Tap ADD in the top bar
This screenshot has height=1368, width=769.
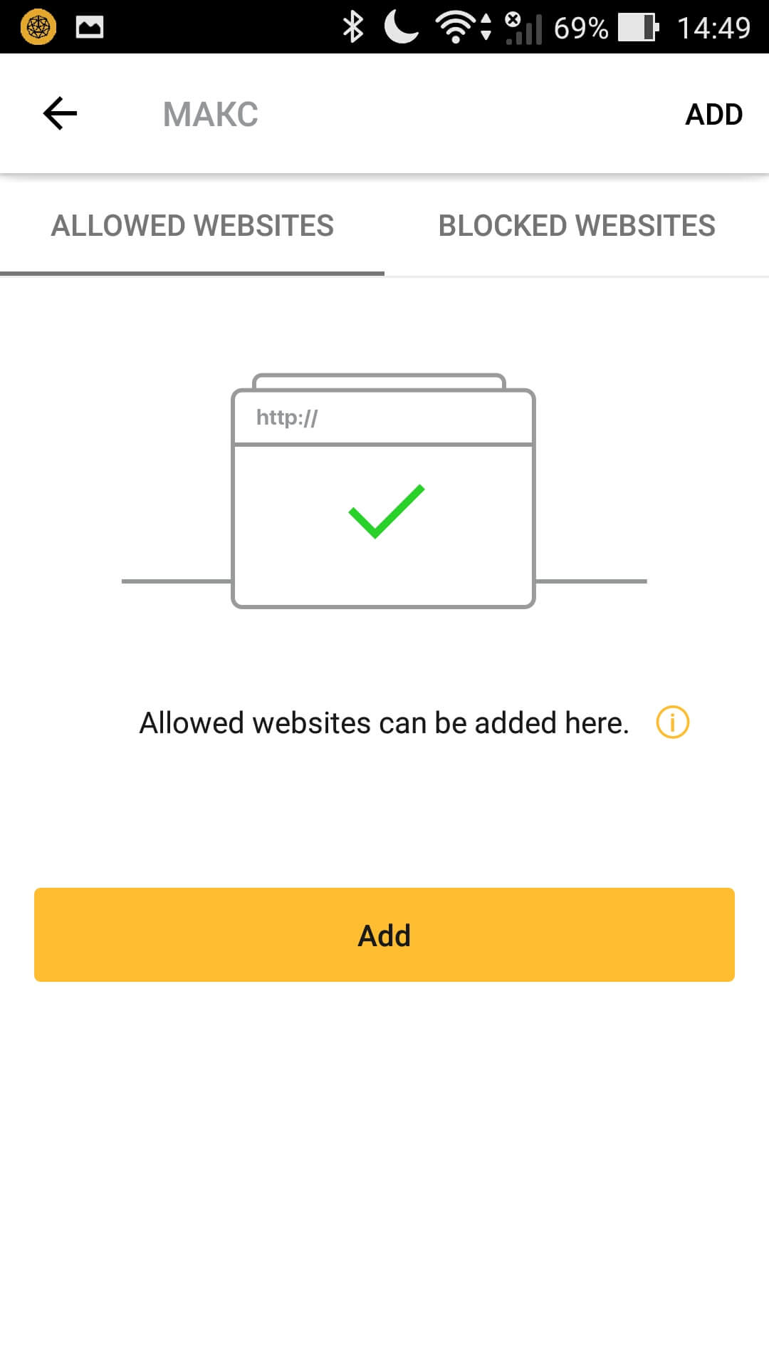[x=713, y=114]
